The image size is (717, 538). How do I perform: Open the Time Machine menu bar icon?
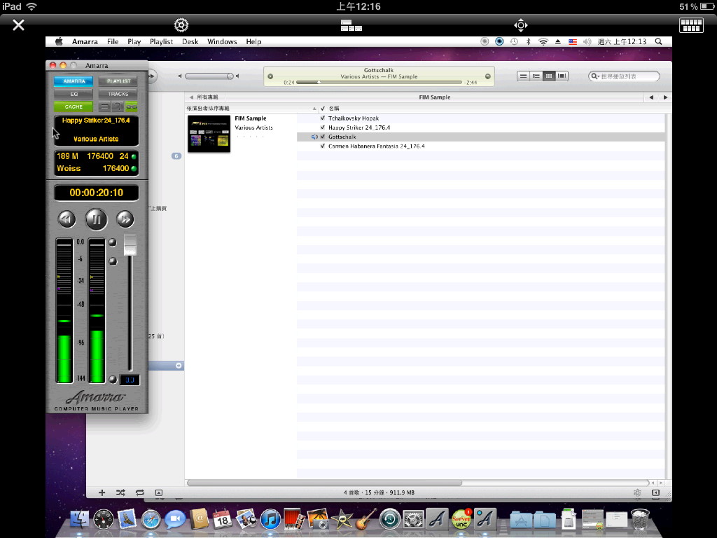514,41
